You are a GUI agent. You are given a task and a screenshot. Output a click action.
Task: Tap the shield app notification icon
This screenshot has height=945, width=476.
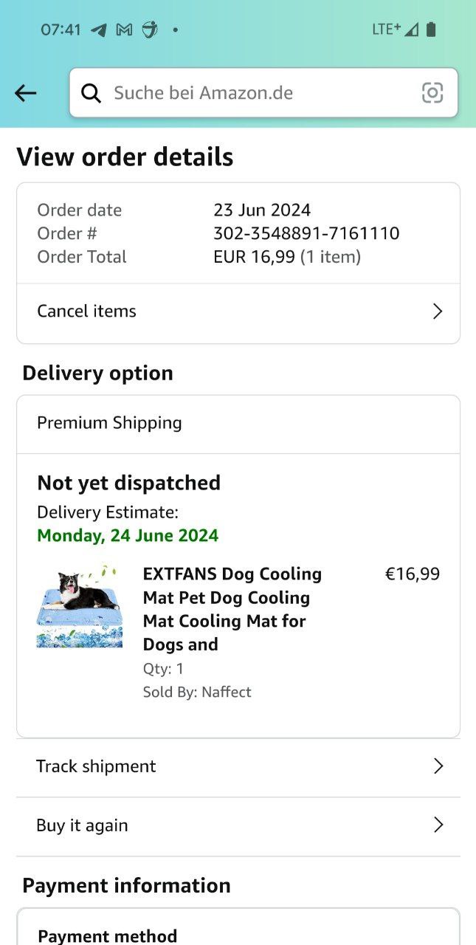[x=150, y=30]
